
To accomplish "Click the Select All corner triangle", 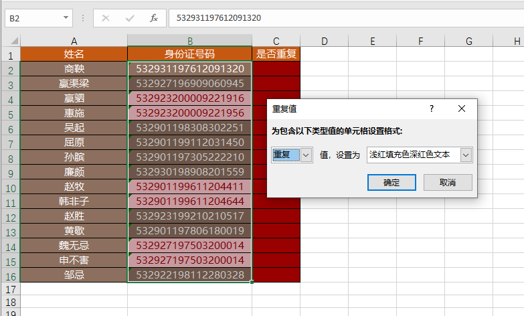I will click(14, 41).
